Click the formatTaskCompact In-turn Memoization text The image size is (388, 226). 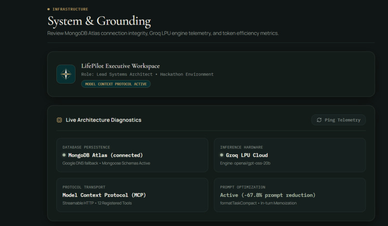[x=259, y=203]
